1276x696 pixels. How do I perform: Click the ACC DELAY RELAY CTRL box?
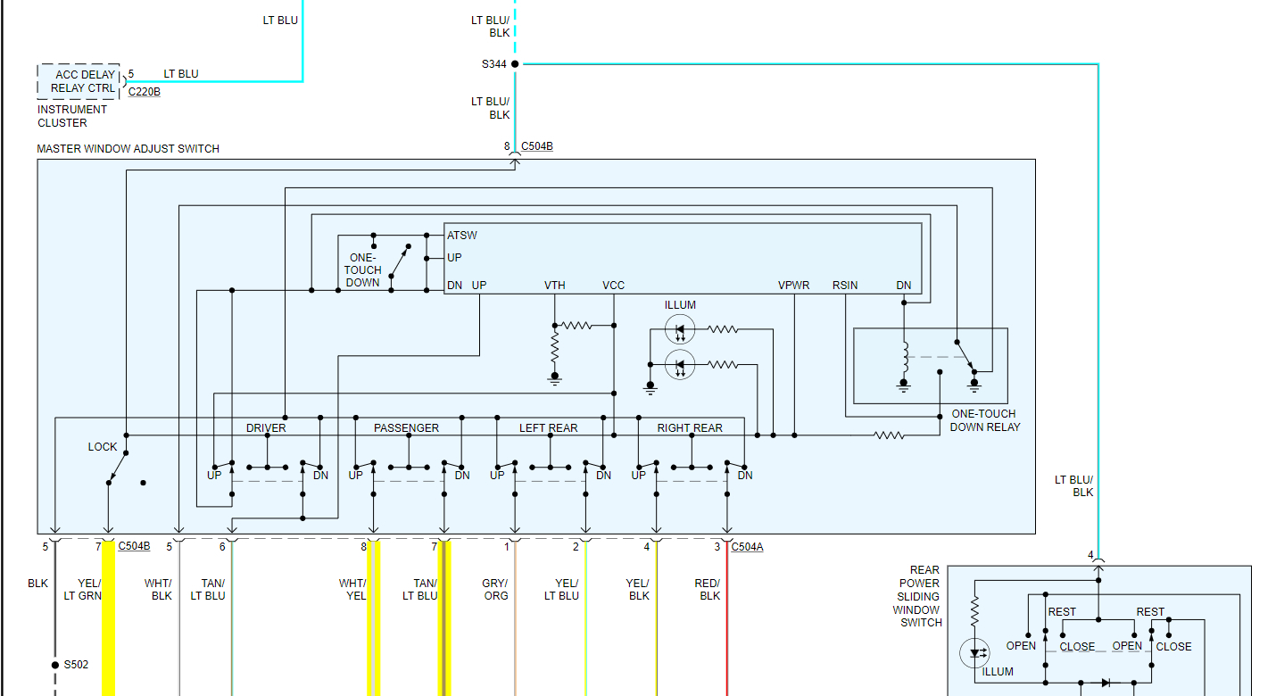point(79,81)
